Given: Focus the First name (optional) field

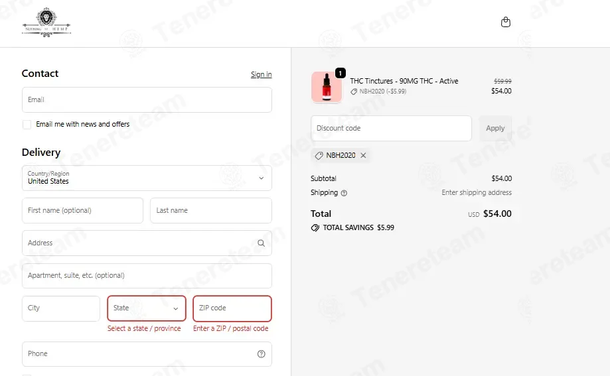Looking at the screenshot, I should click(x=82, y=210).
